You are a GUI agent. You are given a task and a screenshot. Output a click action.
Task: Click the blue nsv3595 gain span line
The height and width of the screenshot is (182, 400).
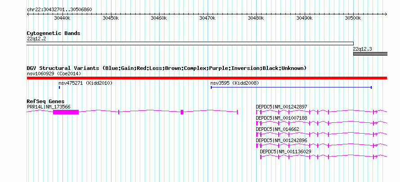pyautogui.click(x=291, y=87)
